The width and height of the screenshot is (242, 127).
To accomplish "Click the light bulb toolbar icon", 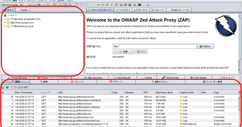I will coord(92,5).
